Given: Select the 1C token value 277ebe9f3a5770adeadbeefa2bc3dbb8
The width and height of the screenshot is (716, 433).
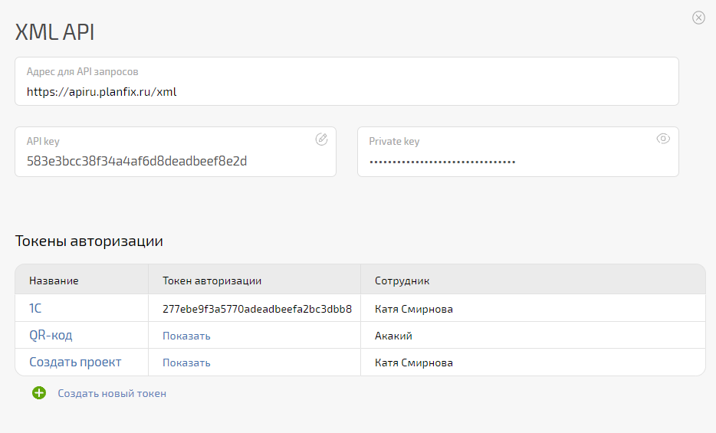Looking at the screenshot, I should pyautogui.click(x=257, y=309).
